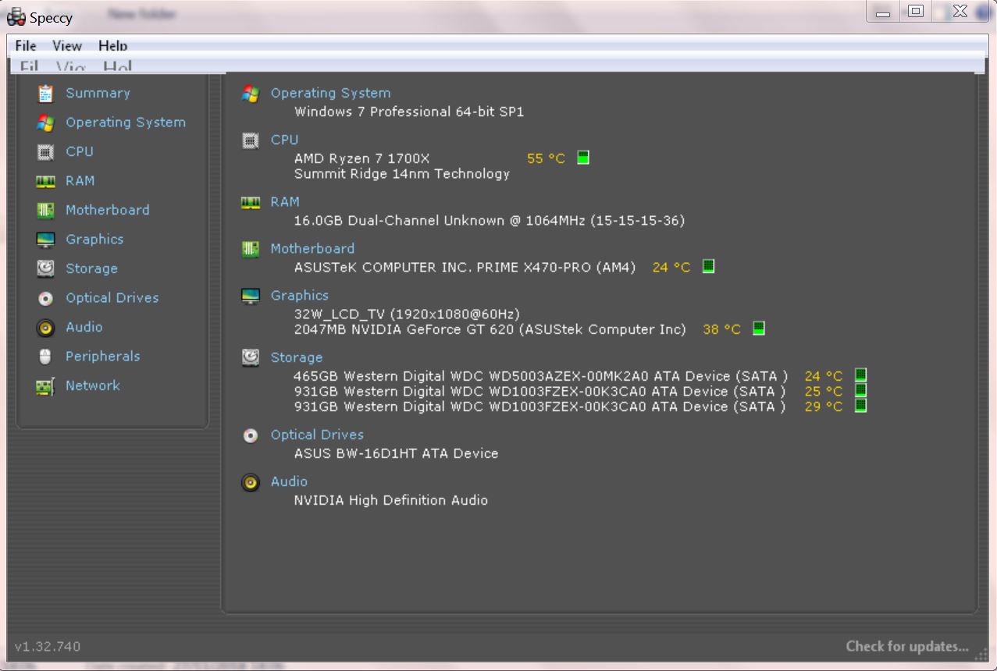Click the Motherboard icon in sidebar
This screenshot has width=997, height=671.
pyautogui.click(x=45, y=211)
